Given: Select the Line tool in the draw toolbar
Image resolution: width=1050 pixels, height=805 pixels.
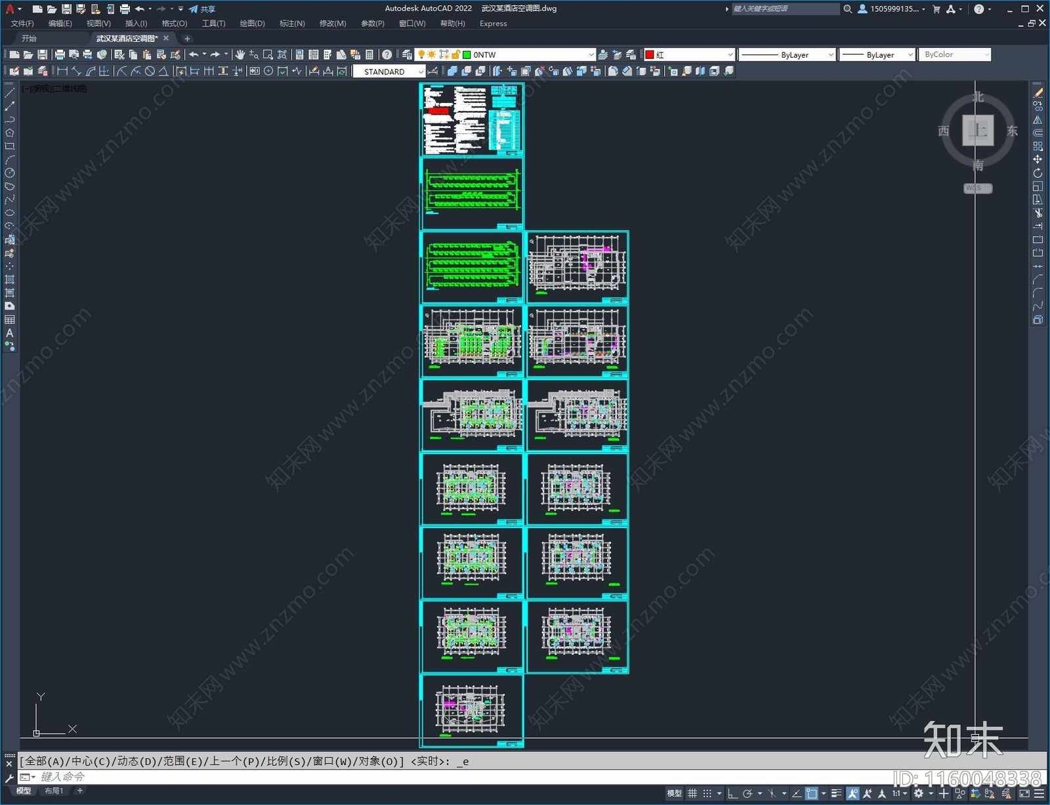Looking at the screenshot, I should [9, 93].
